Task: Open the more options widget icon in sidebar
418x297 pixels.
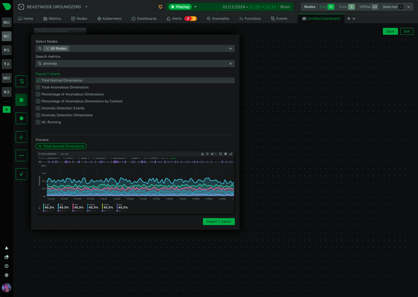Action: (x=21, y=155)
